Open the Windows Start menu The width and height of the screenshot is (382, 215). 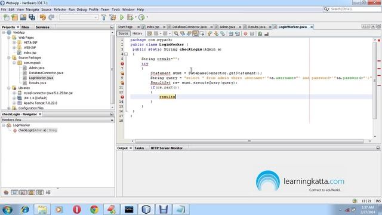pos(7,210)
